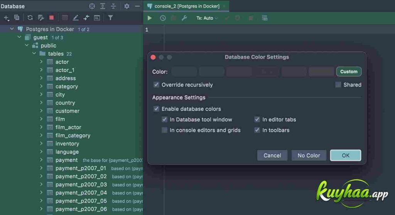
Task: Click Collapse All in Database panel header
Action: pyautogui.click(x=113, y=6)
